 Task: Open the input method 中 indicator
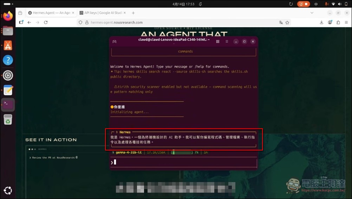(316, 4)
